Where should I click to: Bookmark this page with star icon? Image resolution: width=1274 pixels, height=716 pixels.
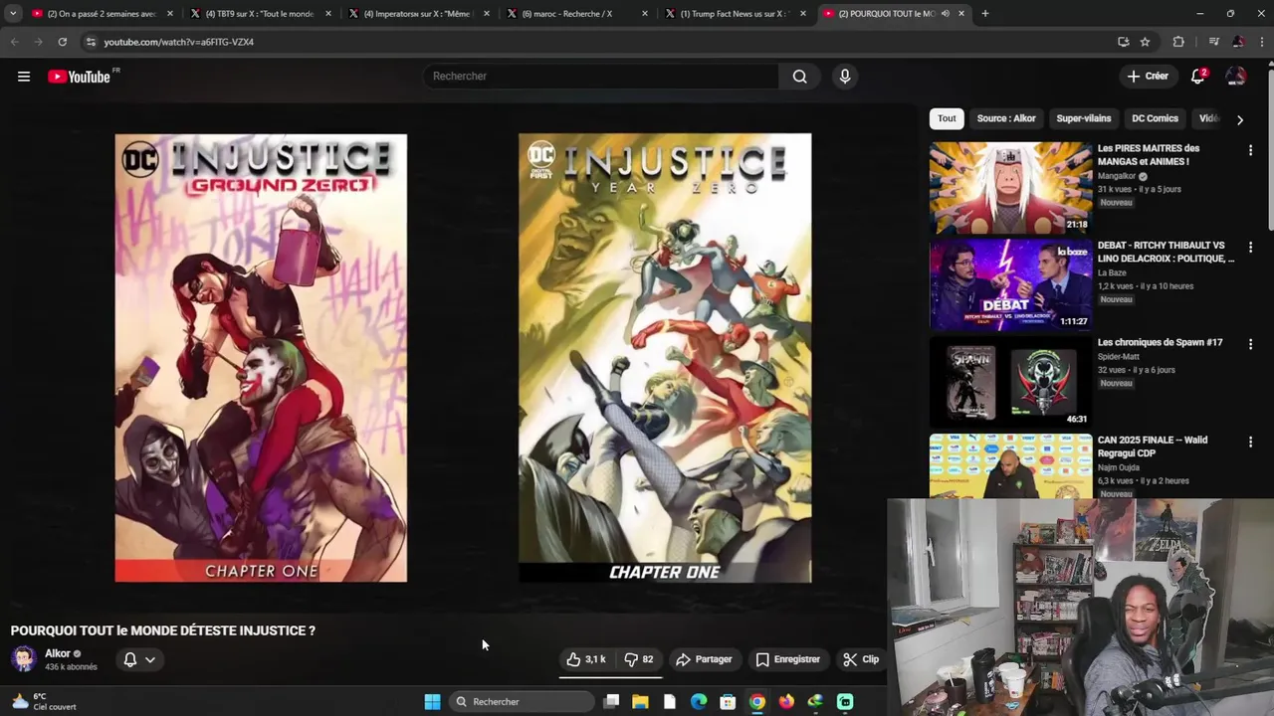1146,42
